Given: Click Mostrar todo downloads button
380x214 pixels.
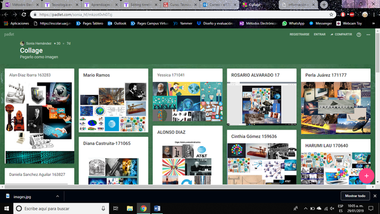Looking at the screenshot, I should click(x=355, y=196).
